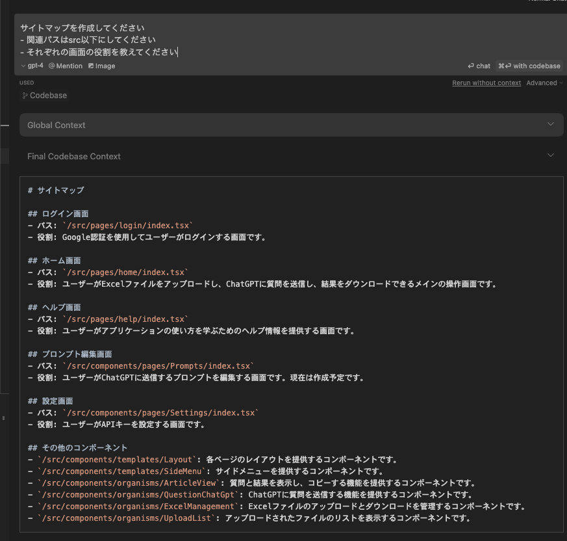Click the "chat" submit button
Image resolution: width=567 pixels, height=541 pixels.
pyautogui.click(x=479, y=66)
